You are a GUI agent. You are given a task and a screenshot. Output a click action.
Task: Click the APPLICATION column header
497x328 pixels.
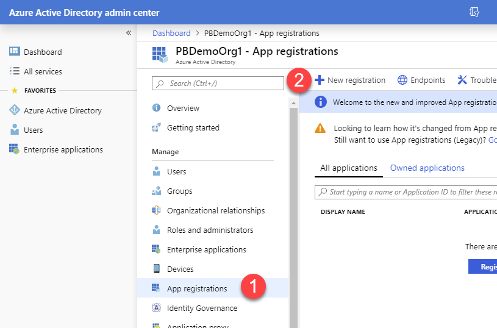[x=481, y=212]
